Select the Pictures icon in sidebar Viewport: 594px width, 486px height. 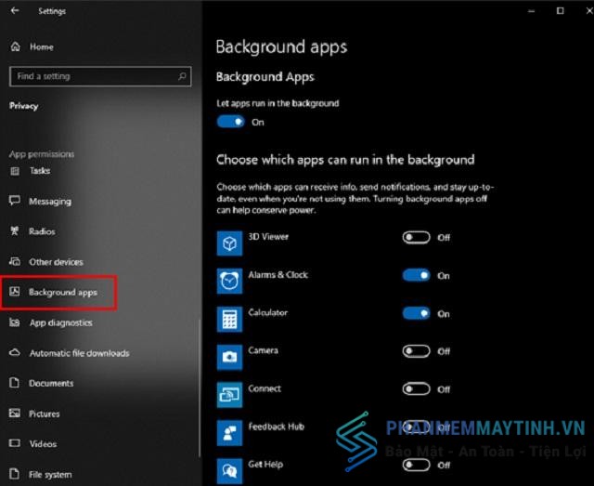[15, 414]
